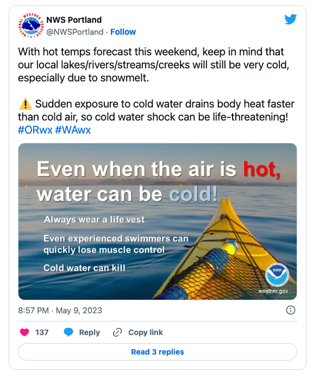Open the 8:57 PM May 9, 2023 timestamp
The width and height of the screenshot is (313, 379).
[x=60, y=311]
